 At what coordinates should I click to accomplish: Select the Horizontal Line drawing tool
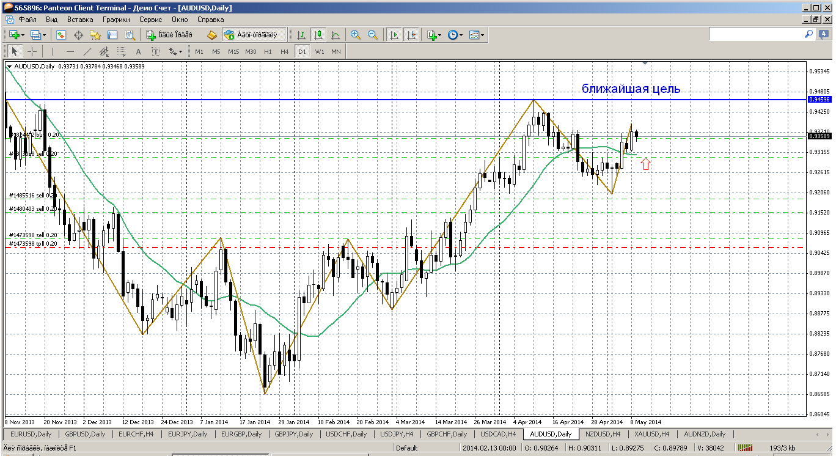tap(70, 51)
